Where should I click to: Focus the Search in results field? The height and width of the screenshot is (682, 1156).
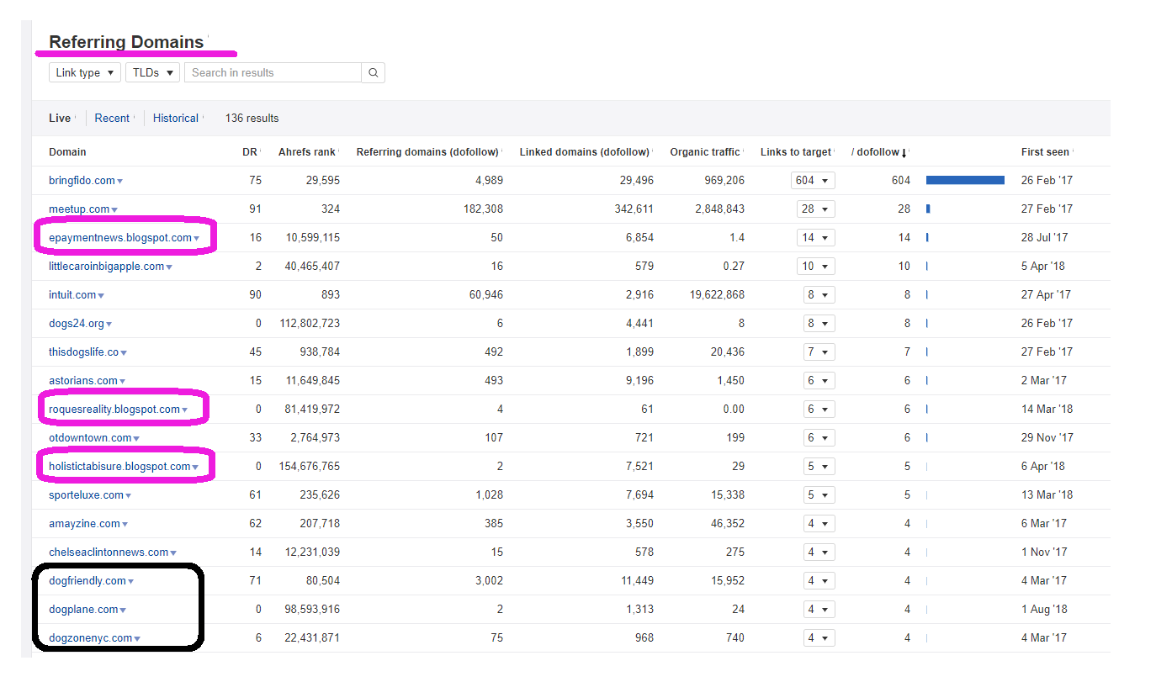tap(273, 73)
